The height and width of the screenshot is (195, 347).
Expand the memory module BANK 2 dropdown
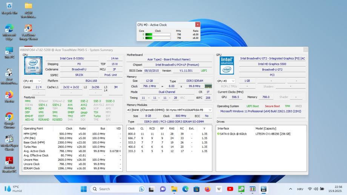coord(210,110)
